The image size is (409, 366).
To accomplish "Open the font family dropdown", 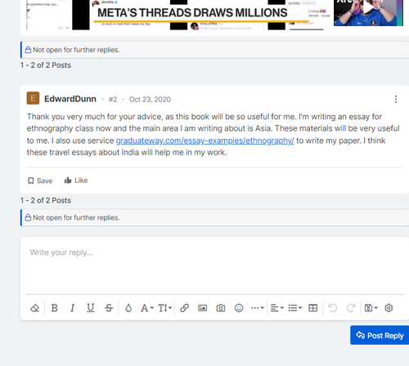I will [147, 308].
